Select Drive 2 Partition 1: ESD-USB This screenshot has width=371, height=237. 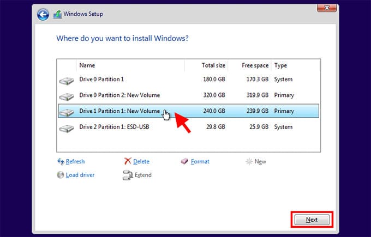(x=114, y=127)
